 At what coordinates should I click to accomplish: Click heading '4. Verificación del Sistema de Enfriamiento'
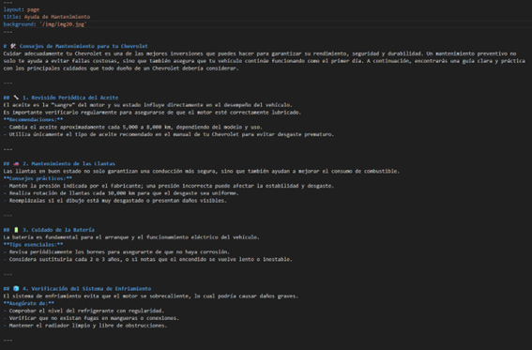click(87, 289)
